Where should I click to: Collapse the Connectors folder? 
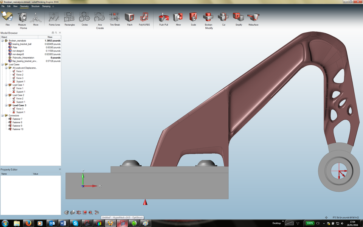click(x=2, y=115)
